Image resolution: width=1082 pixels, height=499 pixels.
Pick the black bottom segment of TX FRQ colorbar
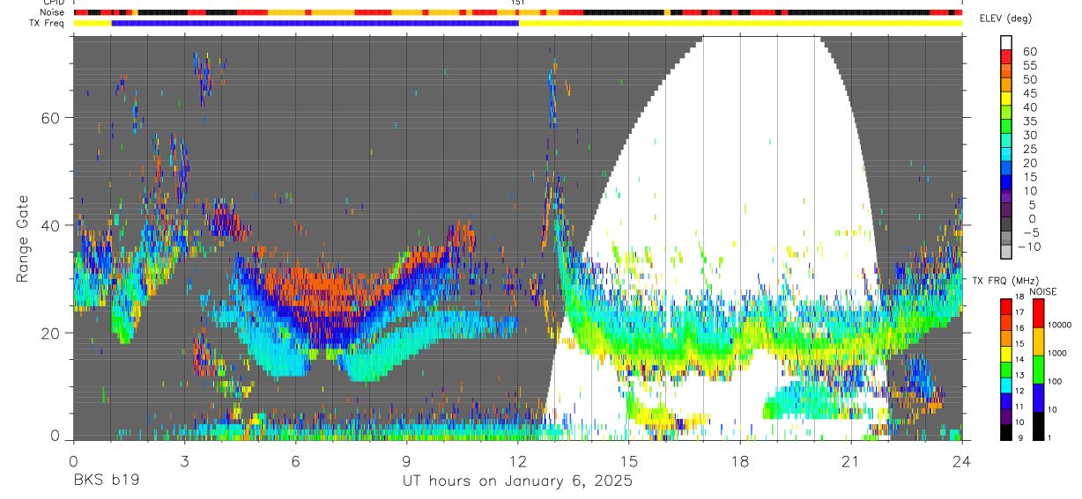click(1005, 432)
